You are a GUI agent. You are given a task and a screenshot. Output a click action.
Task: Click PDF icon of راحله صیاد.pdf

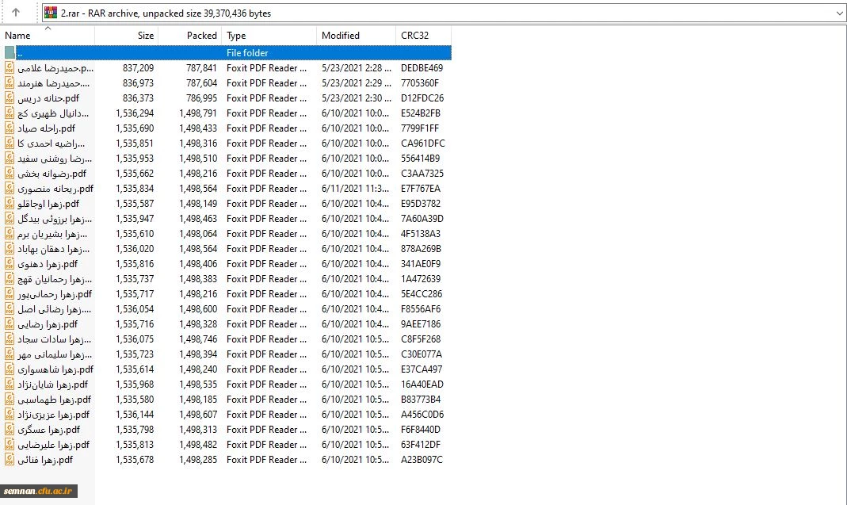10,128
